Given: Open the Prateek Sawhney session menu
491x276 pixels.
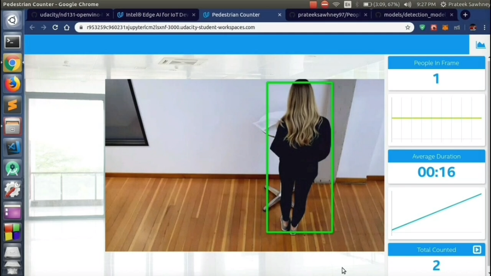Looking at the screenshot, I should pos(465,4).
